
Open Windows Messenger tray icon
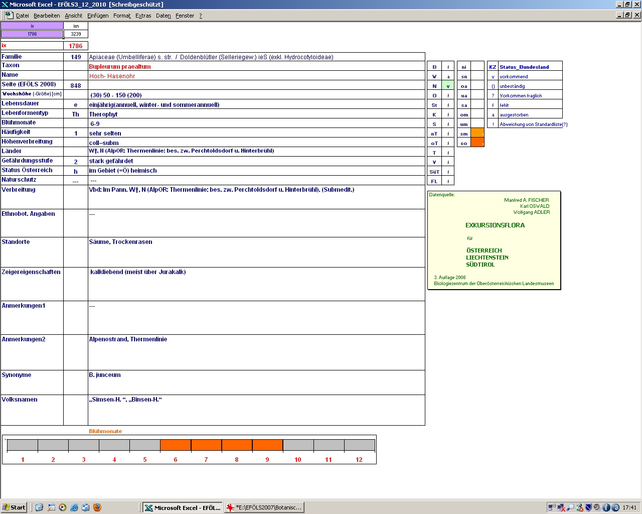[579, 507]
